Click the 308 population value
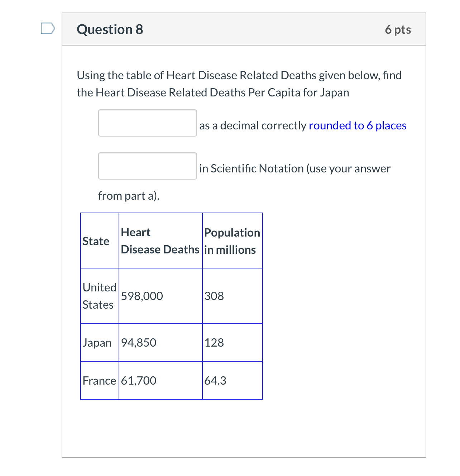Image resolution: width=460 pixels, height=476 pixels. coord(214,296)
